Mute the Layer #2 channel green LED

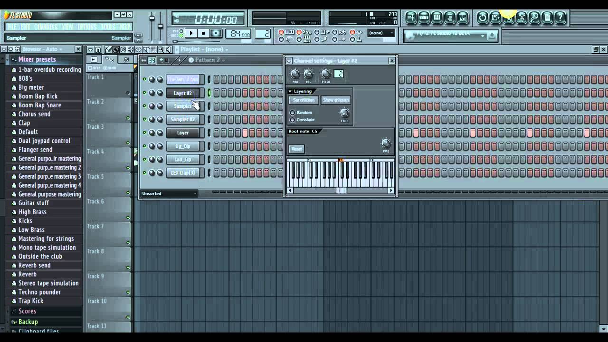144,93
